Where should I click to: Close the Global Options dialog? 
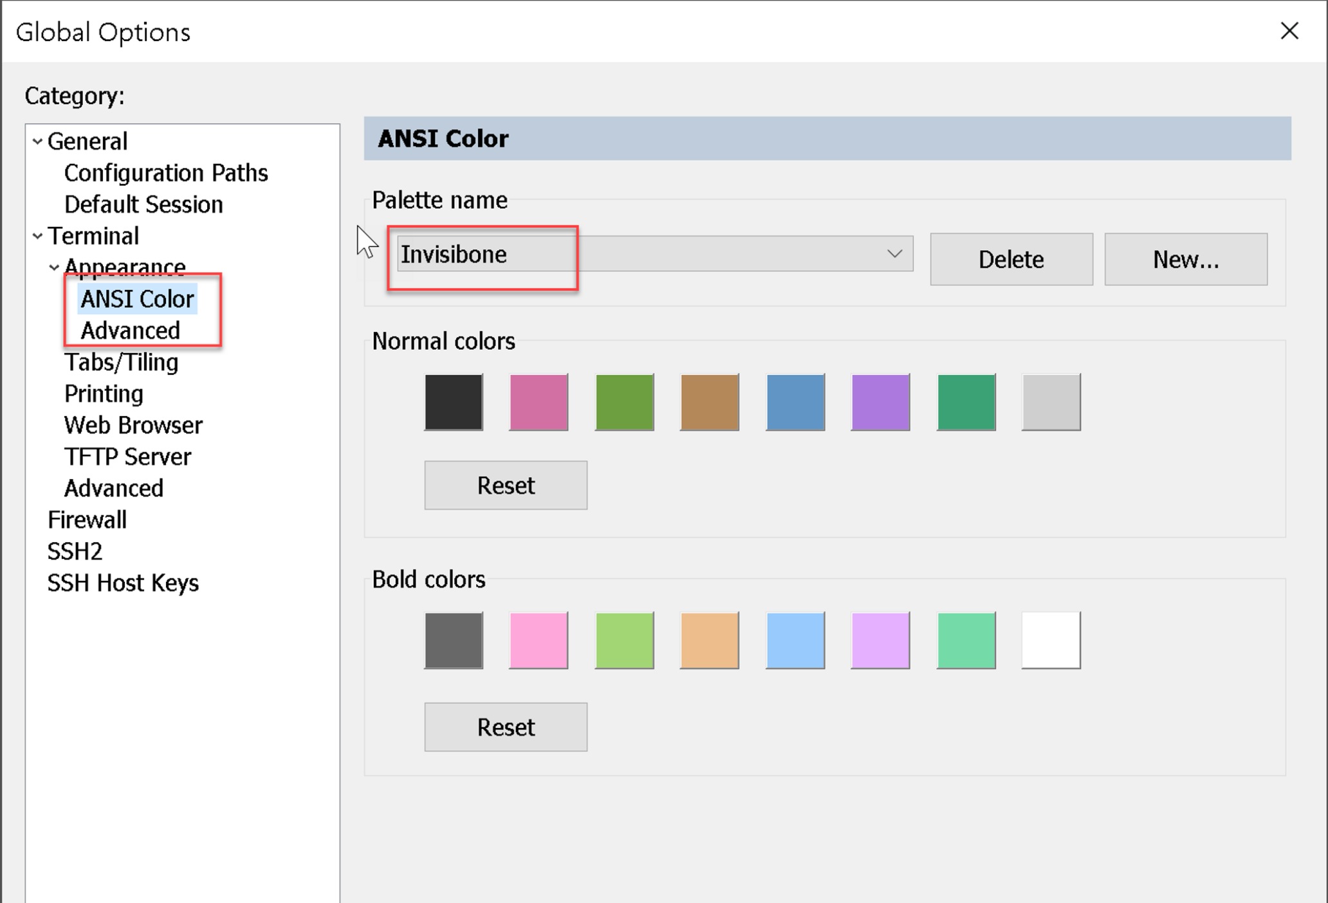(x=1289, y=31)
